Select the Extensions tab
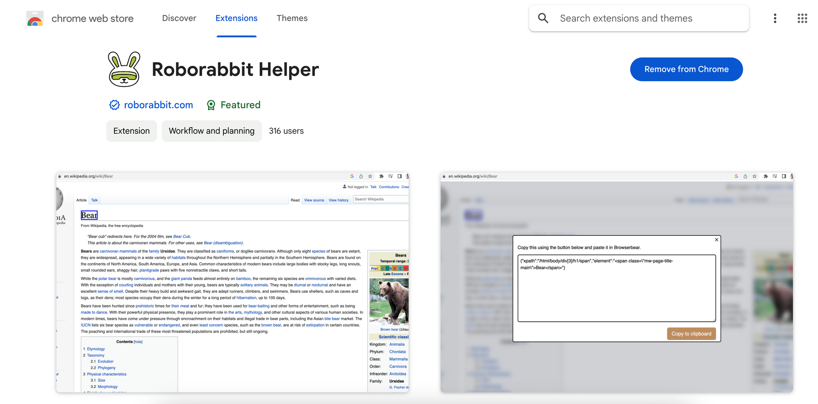The image size is (818, 404). [236, 18]
